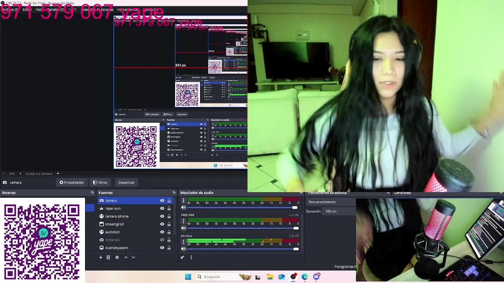
Task: Adjust the first audio channel volume slider
Action: [x=243, y=208]
